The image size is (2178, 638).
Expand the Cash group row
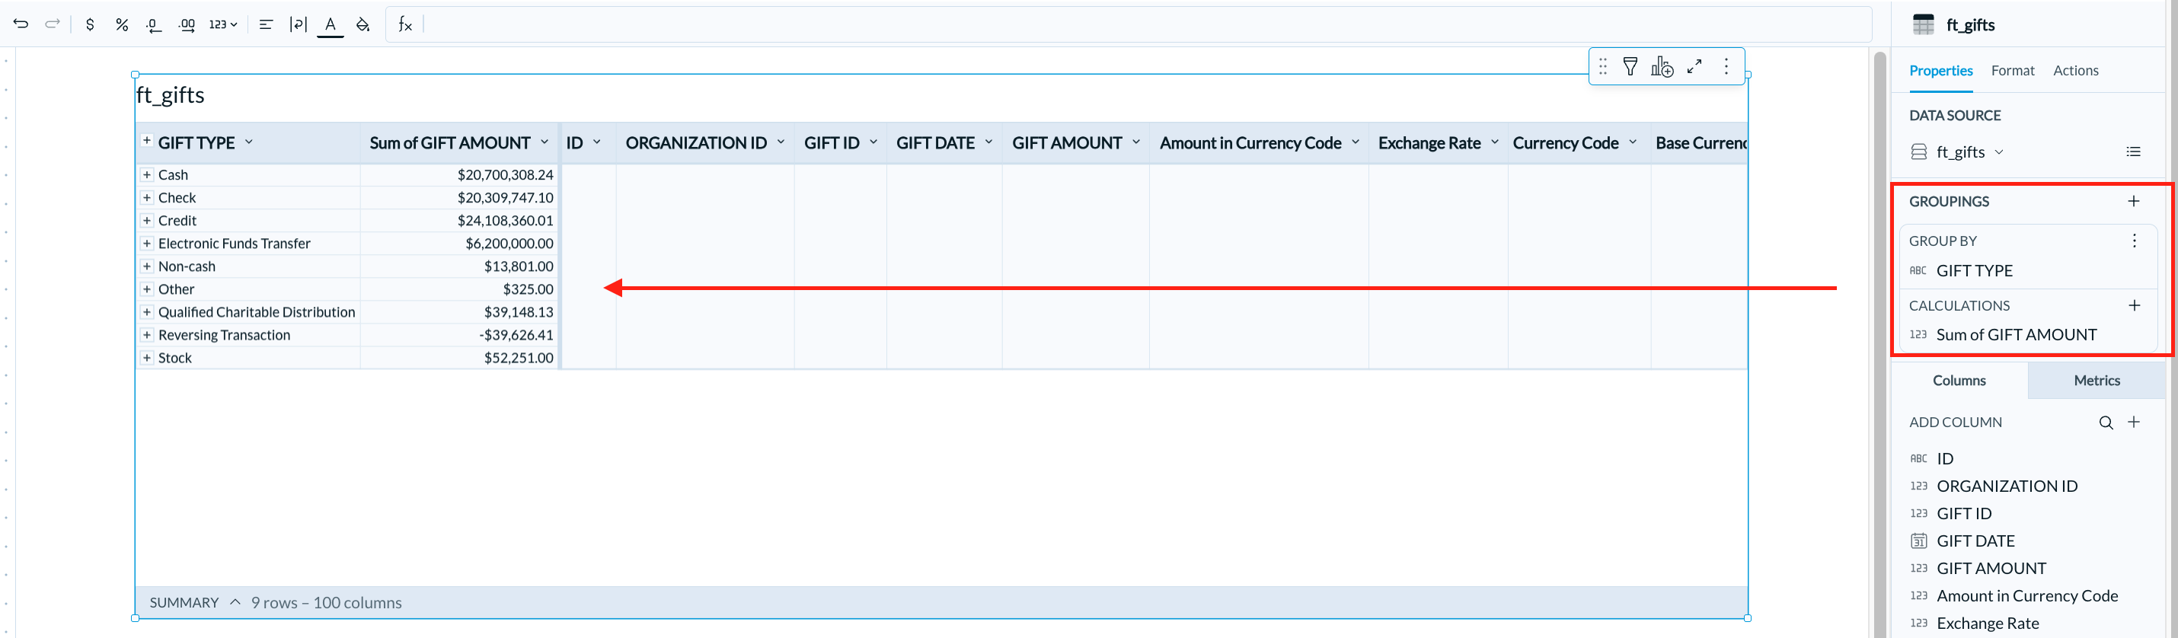click(x=146, y=175)
